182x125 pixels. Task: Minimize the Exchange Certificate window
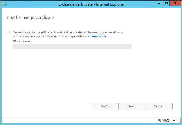[159, 4]
